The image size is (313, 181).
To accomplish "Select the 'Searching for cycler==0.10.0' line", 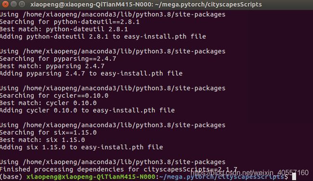I will (54, 95).
